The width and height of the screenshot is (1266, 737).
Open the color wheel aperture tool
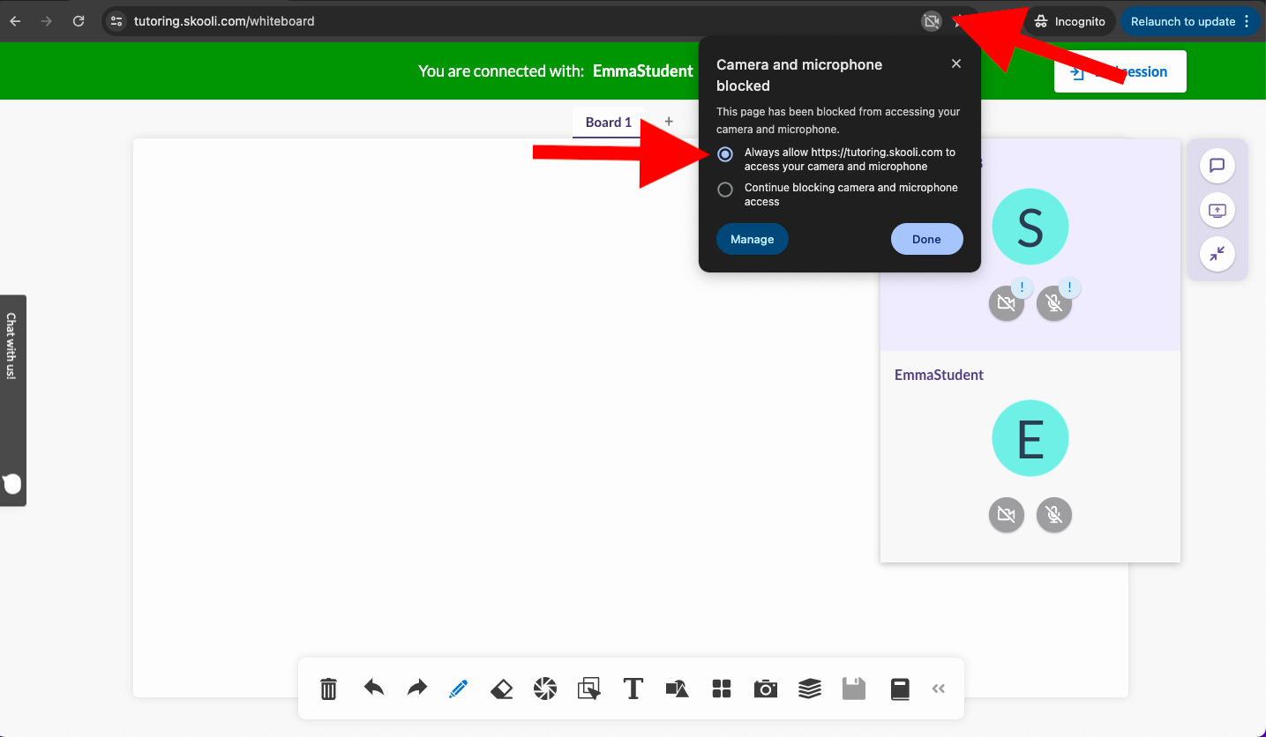545,689
